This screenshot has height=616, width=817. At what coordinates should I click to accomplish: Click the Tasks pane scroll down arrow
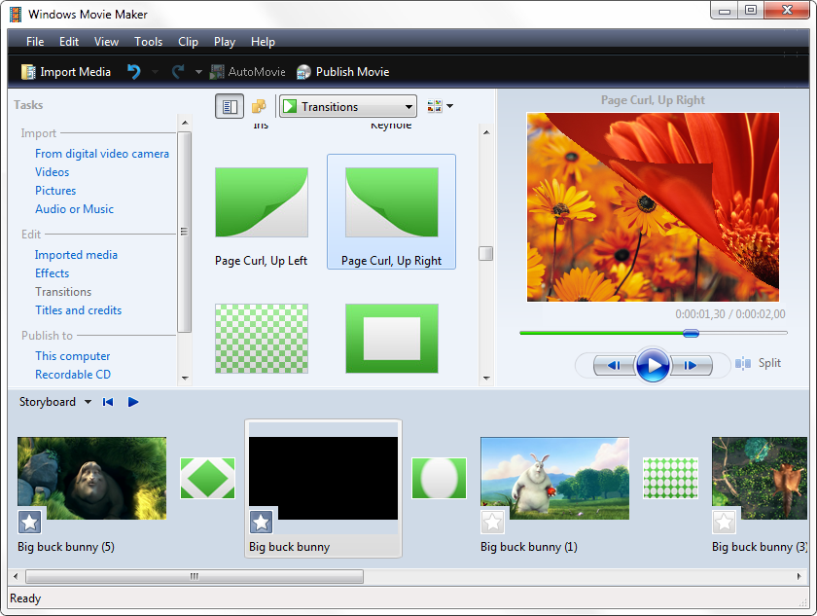pos(185,379)
